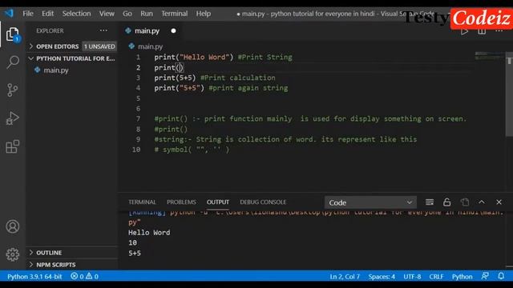Viewport: 513px width, 288px height.
Task: Click the output line showing 10
Action: coord(132,242)
